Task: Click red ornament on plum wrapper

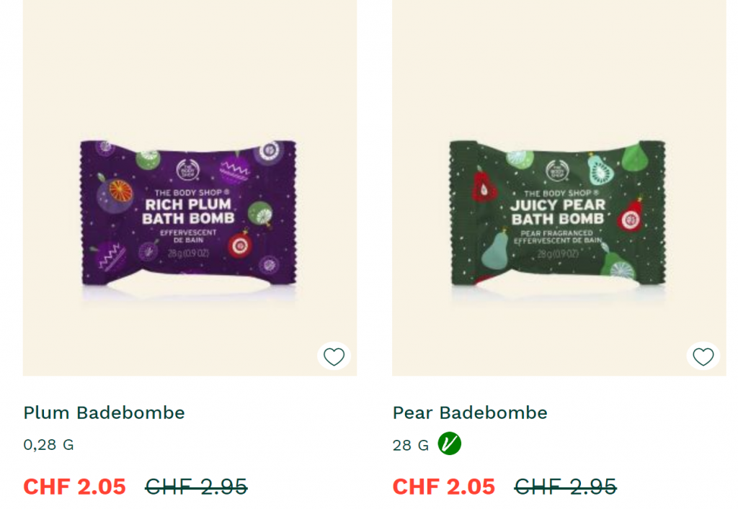Action: 240,245
